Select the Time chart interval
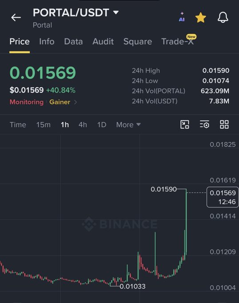 (18, 125)
